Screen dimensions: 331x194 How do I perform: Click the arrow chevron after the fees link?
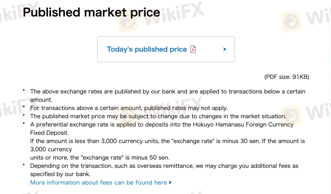click(170, 183)
